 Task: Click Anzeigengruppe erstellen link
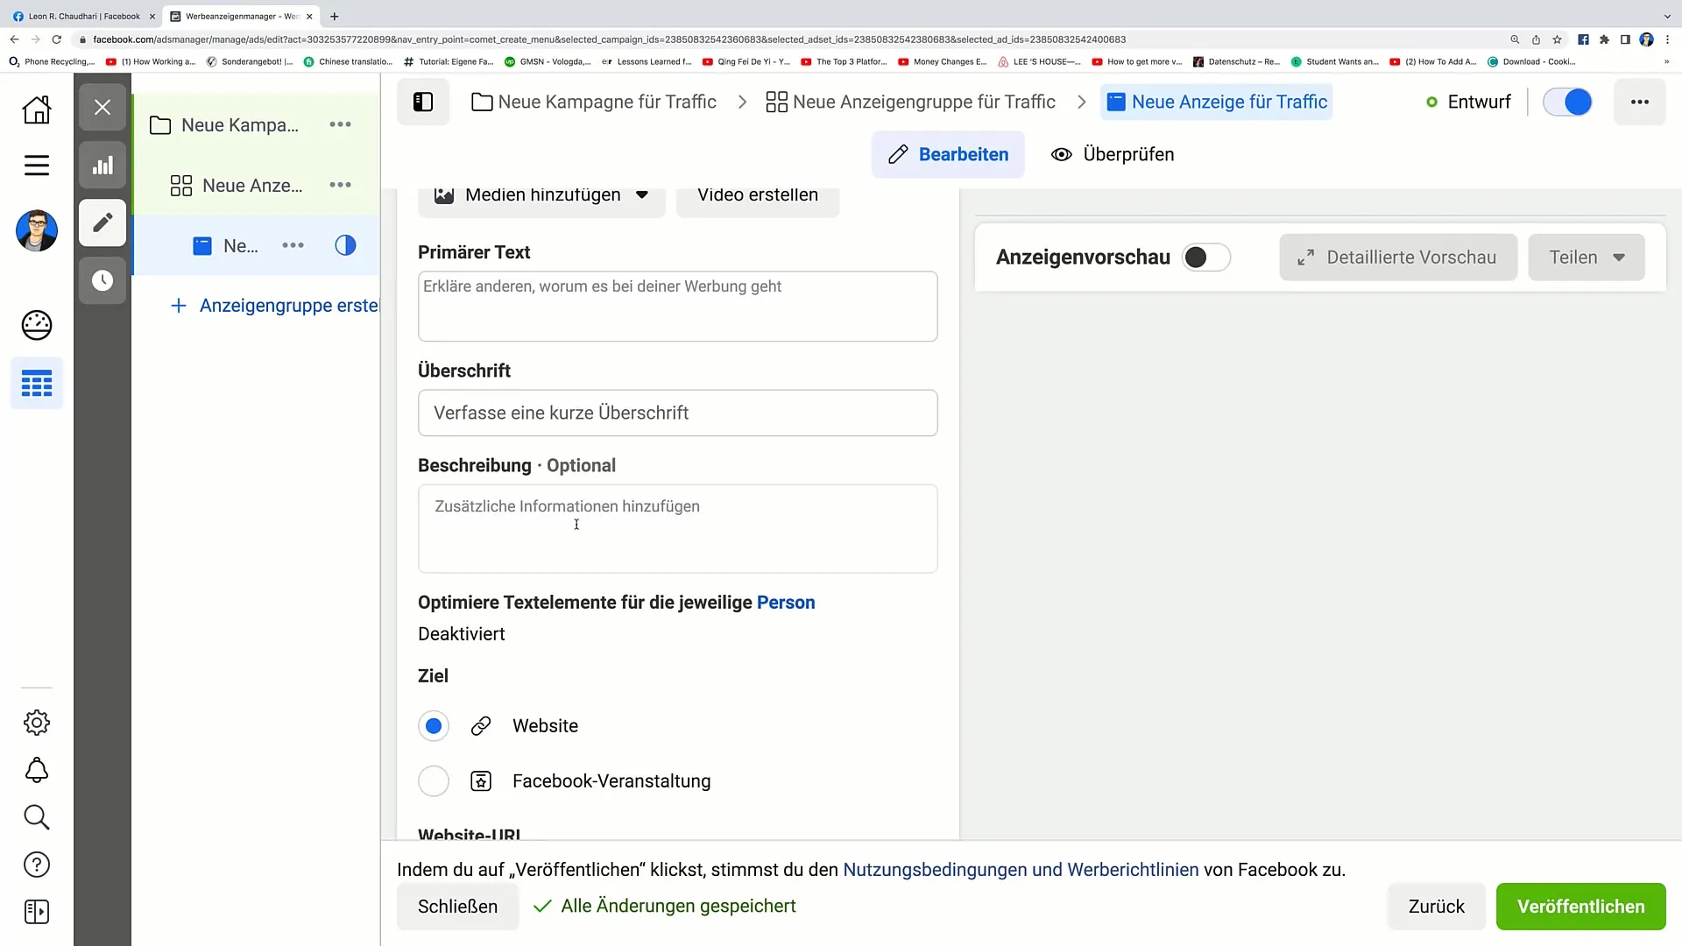[x=276, y=306]
